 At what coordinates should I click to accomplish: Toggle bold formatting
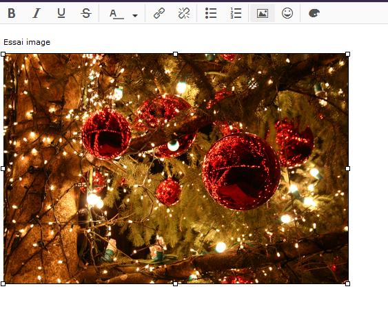12,13
